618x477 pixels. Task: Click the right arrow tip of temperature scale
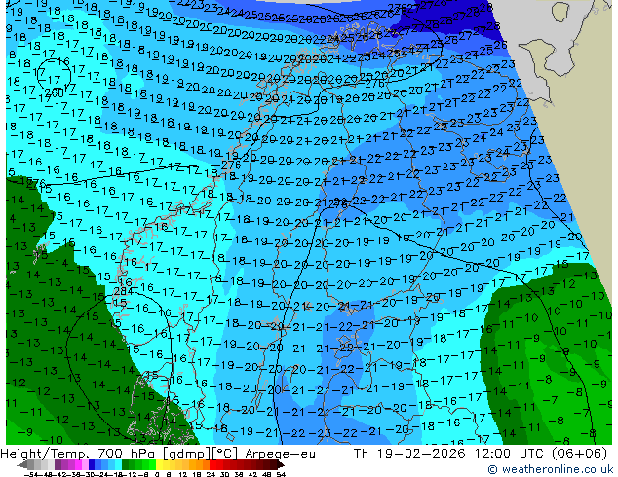pyautogui.click(x=284, y=465)
